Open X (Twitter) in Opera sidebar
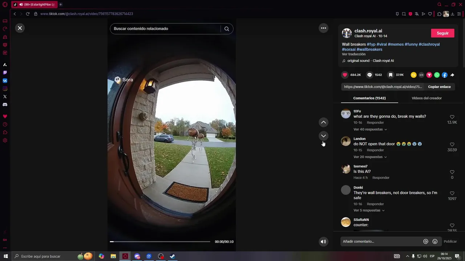 pos(5,96)
